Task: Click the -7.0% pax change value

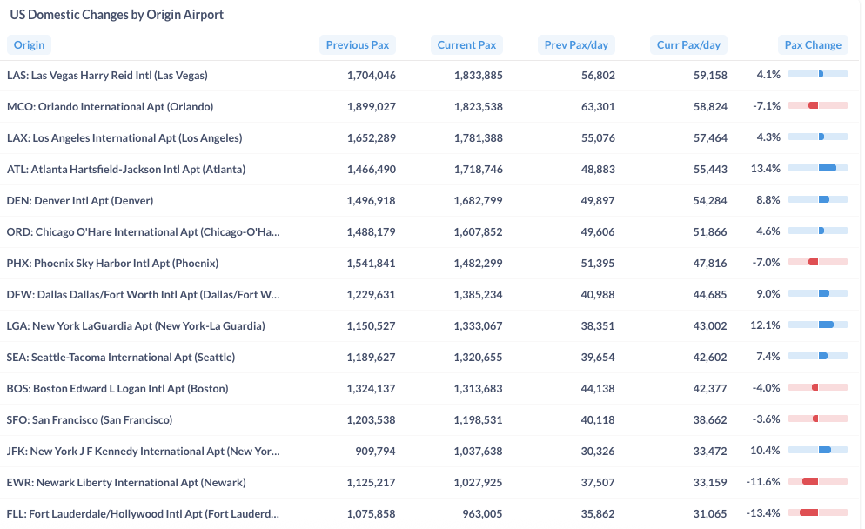Action: tap(767, 263)
